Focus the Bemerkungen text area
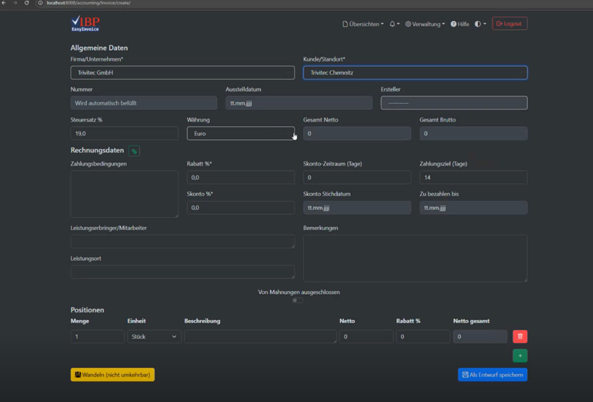 coord(415,259)
